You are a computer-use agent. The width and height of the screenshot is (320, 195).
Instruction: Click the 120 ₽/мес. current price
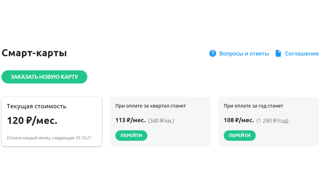pos(32,120)
